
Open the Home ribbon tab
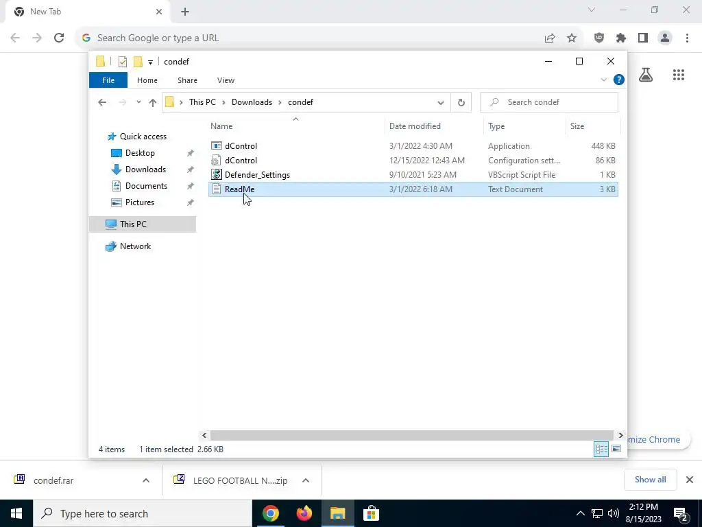tap(147, 80)
